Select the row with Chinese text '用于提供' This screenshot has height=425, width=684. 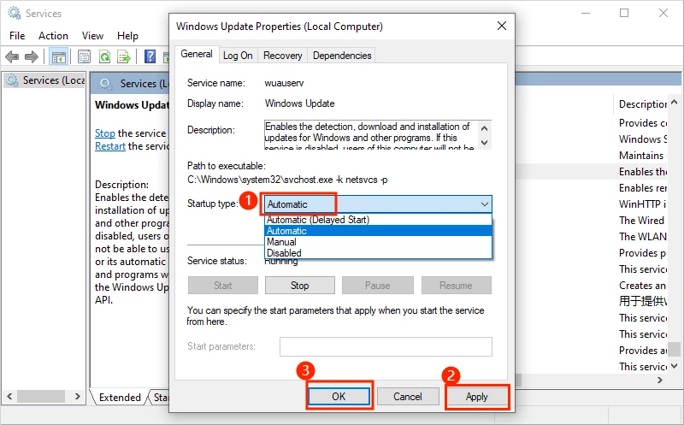click(642, 301)
